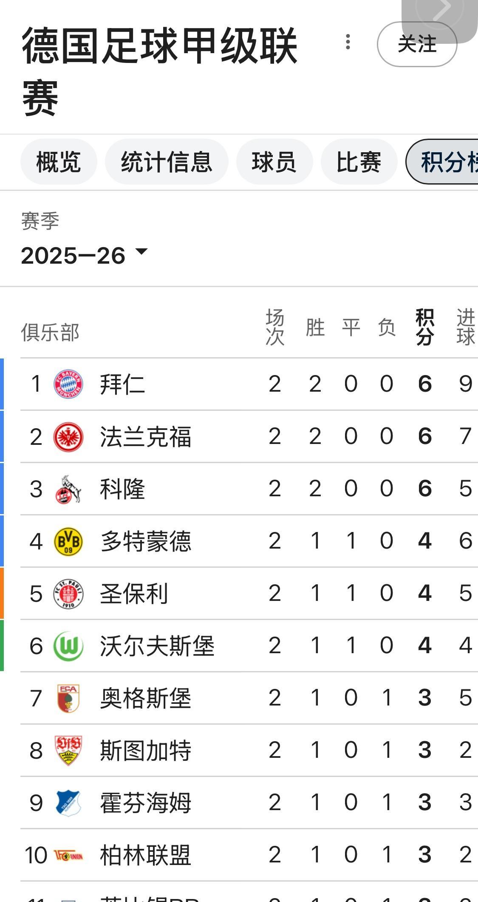478x902 pixels.
Task: Switch to the 统计信息 tab
Action: coord(167,162)
